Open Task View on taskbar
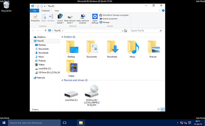Image resolution: width=205 pixels, height=126 pixels. (x=65, y=123)
